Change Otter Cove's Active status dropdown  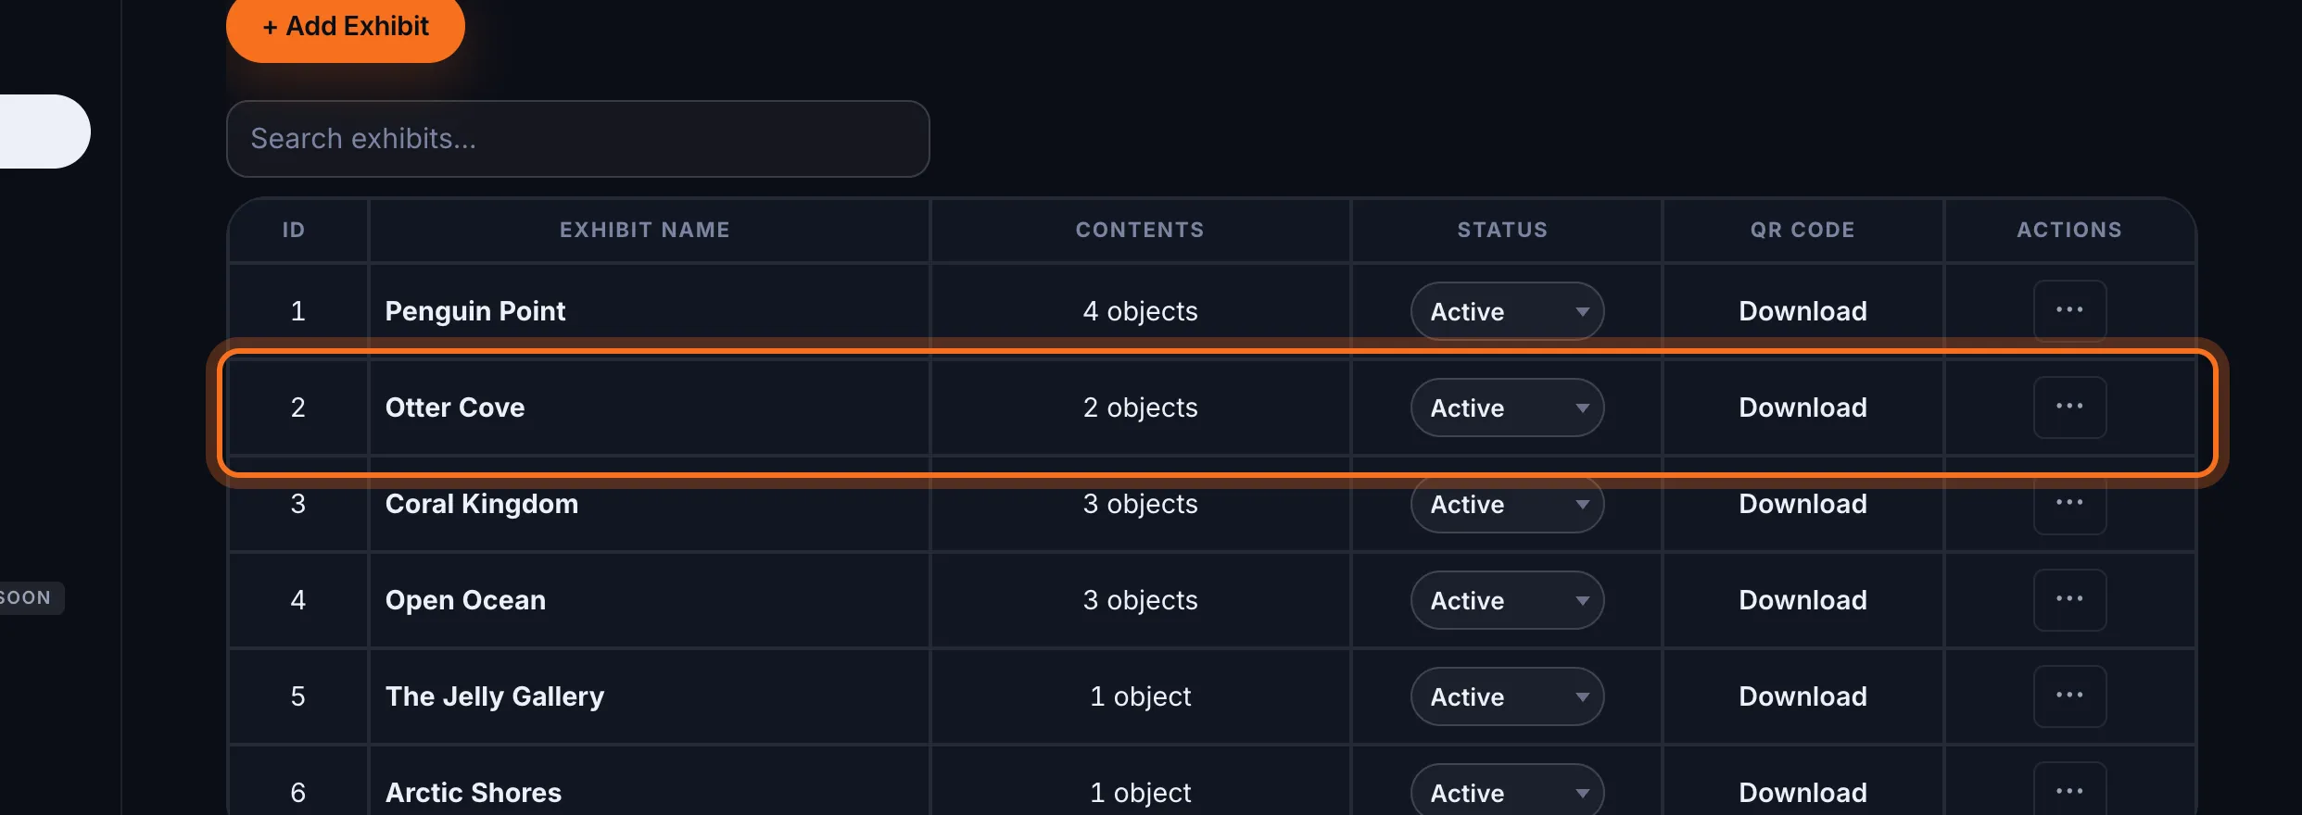pyautogui.click(x=1507, y=407)
